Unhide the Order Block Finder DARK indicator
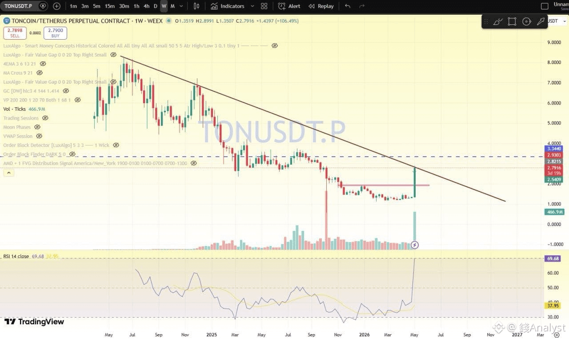The image size is (569, 339). point(72,154)
